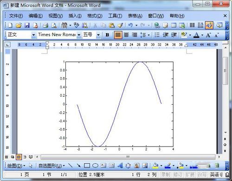This screenshot has width=232, height=181.
Task: Open the line spacing dropdown arrow
Action: [x=148, y=35]
